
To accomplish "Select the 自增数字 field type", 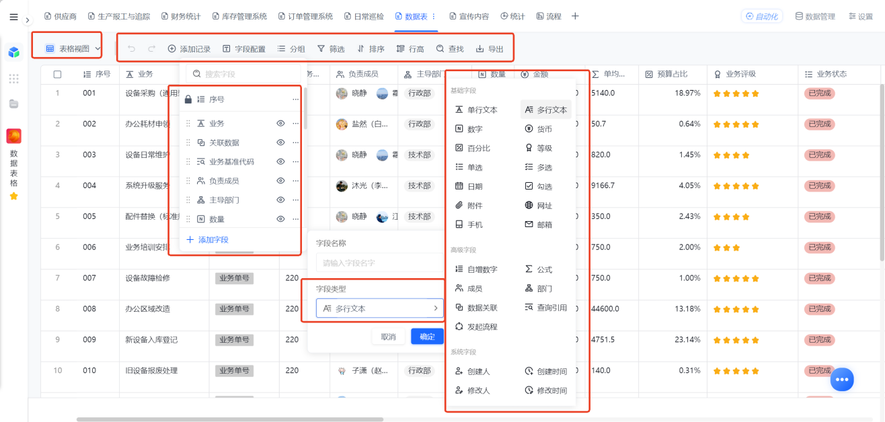I will coord(477,269).
